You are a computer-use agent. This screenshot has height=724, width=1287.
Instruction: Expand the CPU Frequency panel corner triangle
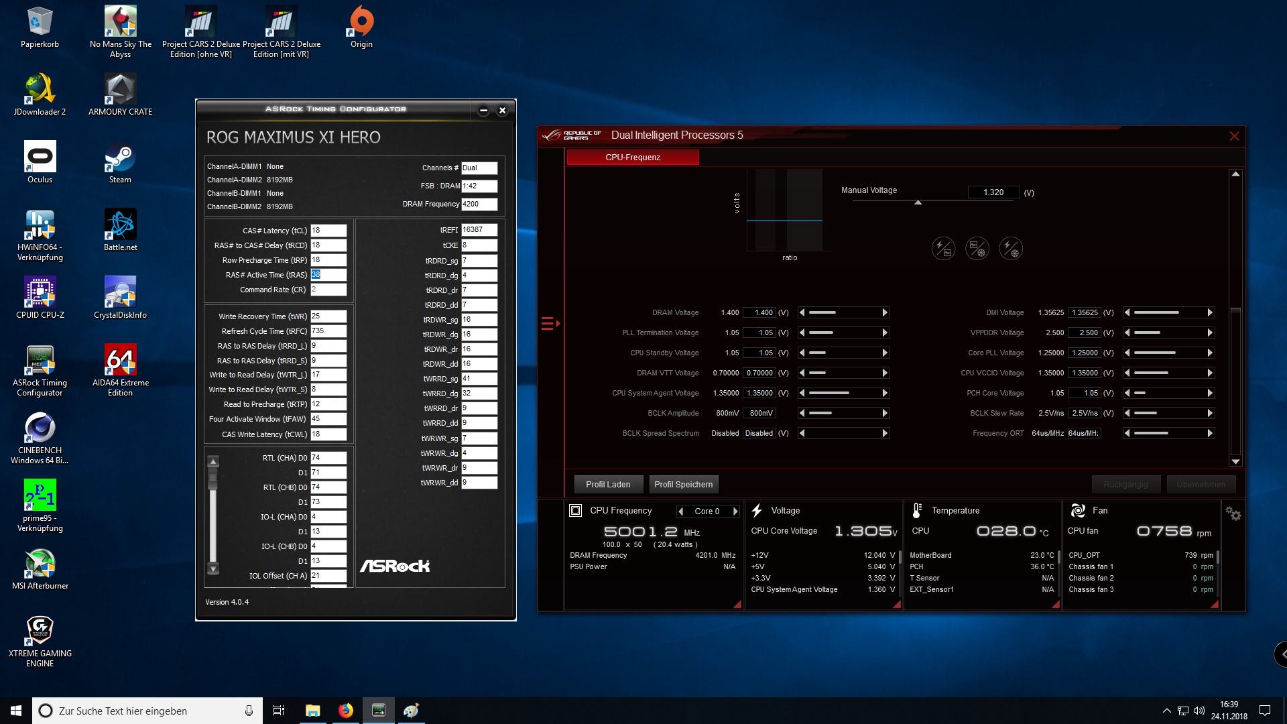click(737, 604)
